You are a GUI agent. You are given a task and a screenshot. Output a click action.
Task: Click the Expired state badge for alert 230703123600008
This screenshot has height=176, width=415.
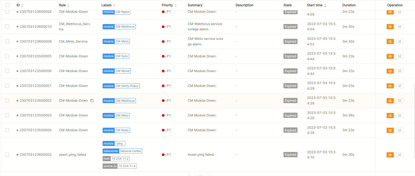pyautogui.click(x=290, y=42)
